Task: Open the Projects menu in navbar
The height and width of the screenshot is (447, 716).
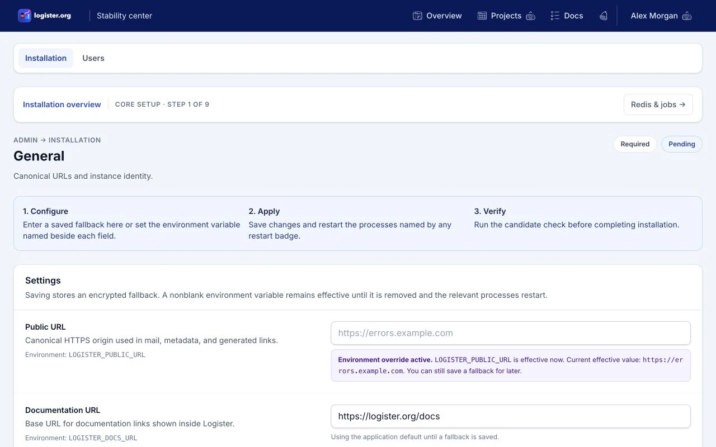Action: click(506, 16)
